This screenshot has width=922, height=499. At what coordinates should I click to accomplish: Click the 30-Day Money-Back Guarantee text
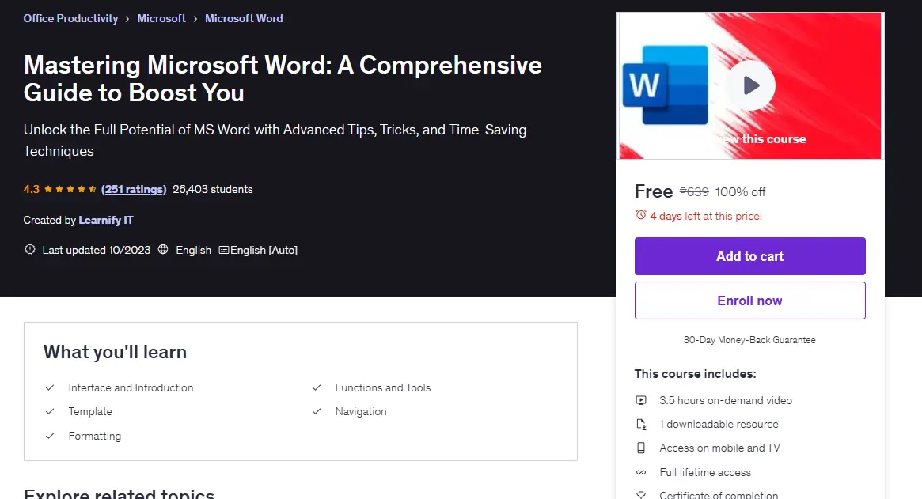pyautogui.click(x=749, y=340)
